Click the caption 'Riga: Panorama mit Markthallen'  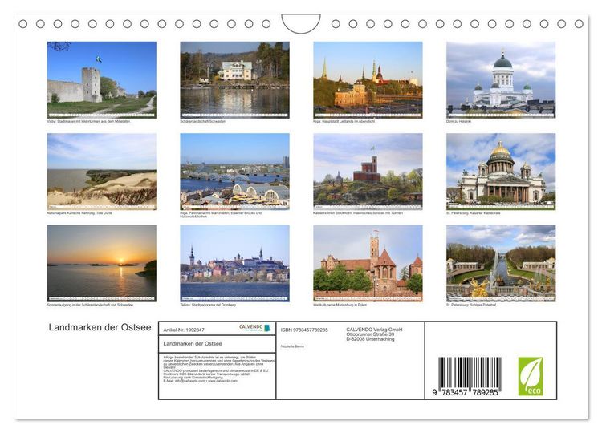(x=222, y=214)
